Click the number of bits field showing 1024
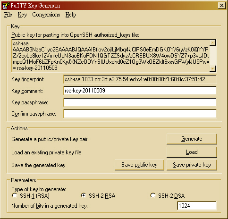This screenshot has height=219, width=228. 196,206
